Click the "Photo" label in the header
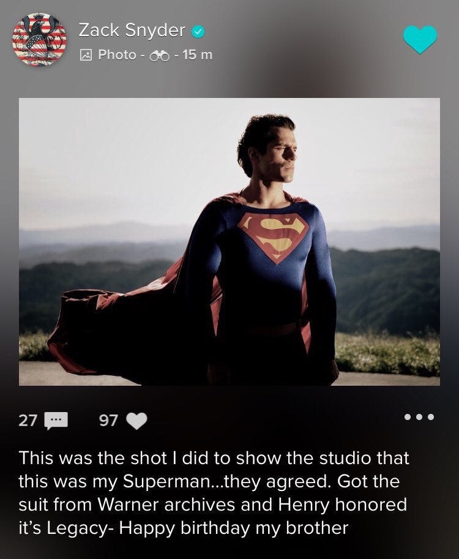459x559 pixels. [117, 55]
